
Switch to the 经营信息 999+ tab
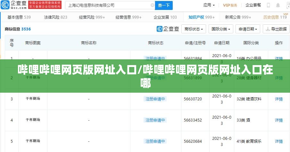pyautogui.click(x=128, y=17)
